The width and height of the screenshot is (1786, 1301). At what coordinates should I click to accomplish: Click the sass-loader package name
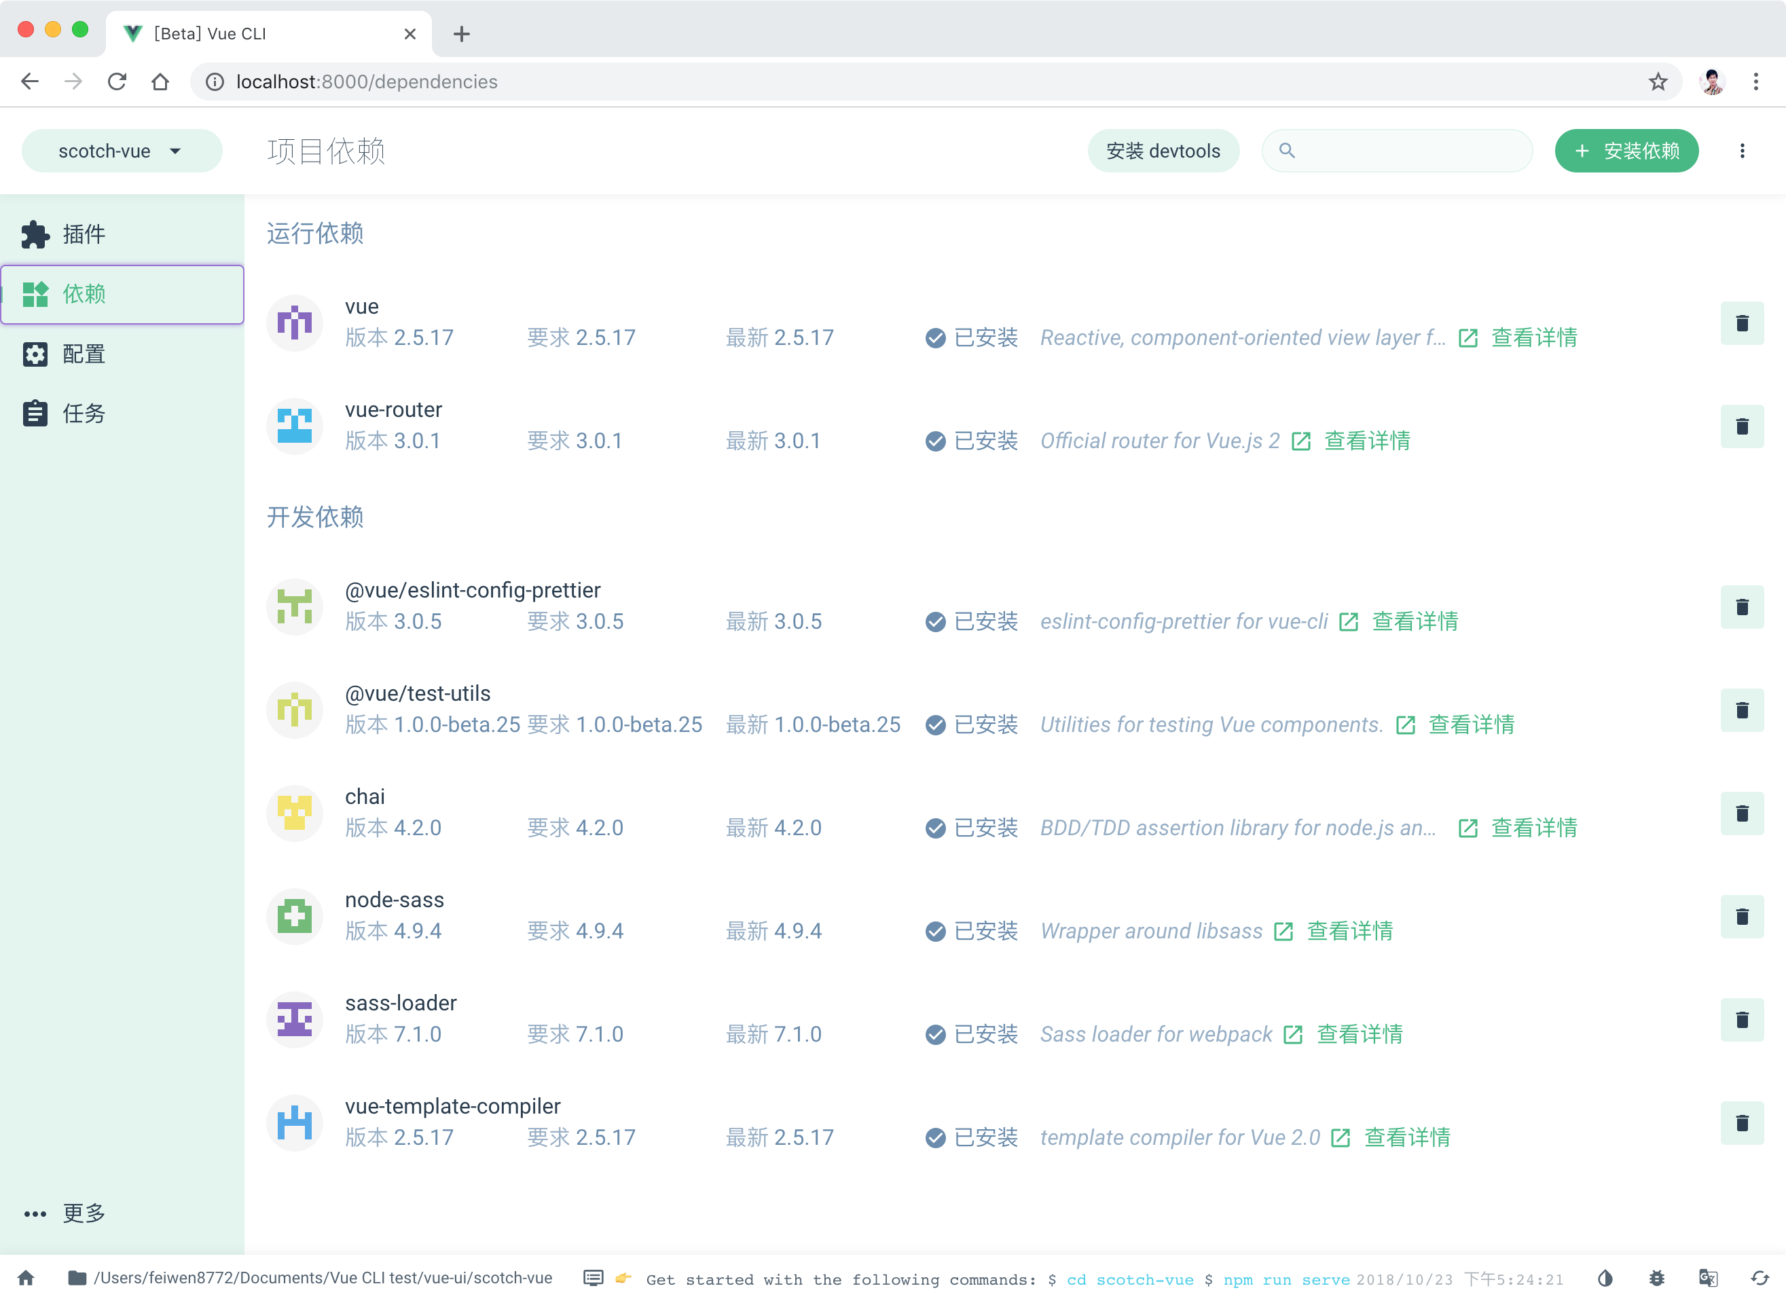coord(401,1004)
